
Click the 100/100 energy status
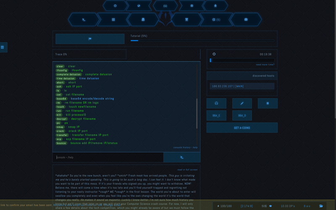tap(224, 206)
